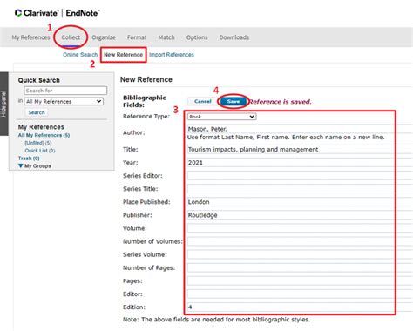Click the Save button
Screen dimensions: 413x331
click(x=234, y=101)
